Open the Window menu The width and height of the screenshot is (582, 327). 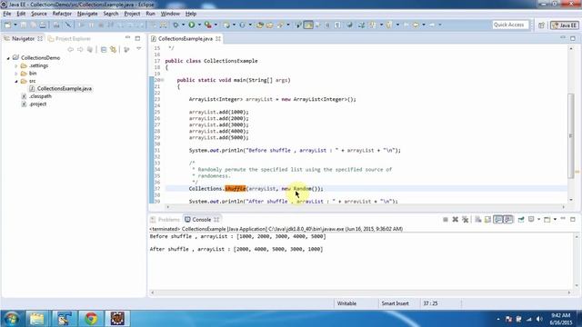tap(170, 14)
